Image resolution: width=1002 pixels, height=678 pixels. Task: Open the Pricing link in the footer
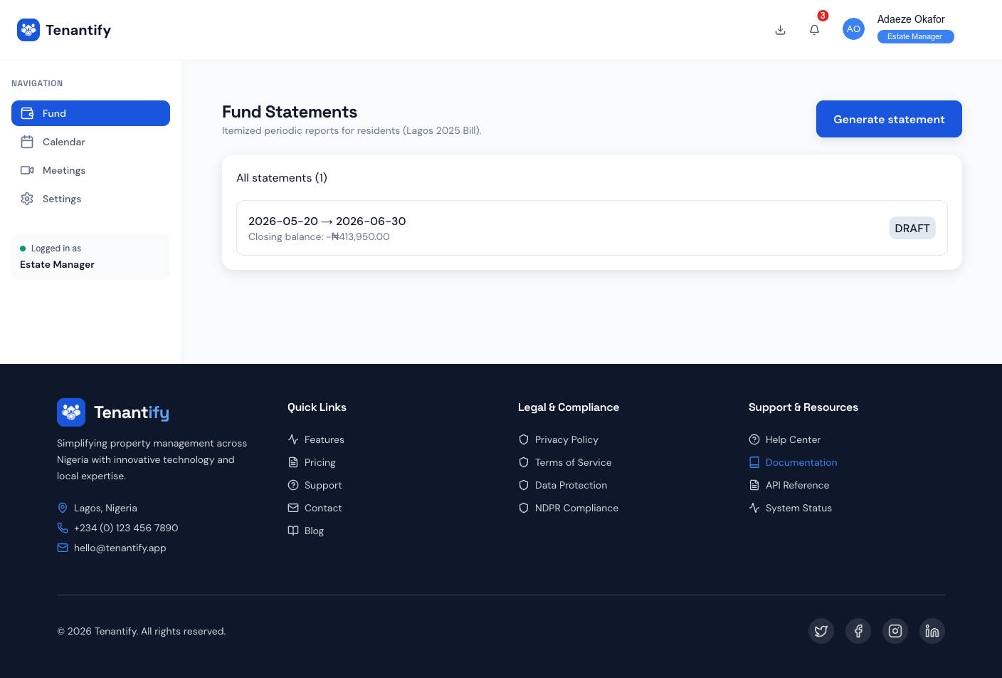320,462
